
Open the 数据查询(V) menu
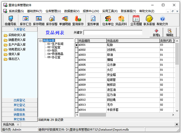point(72,11)
